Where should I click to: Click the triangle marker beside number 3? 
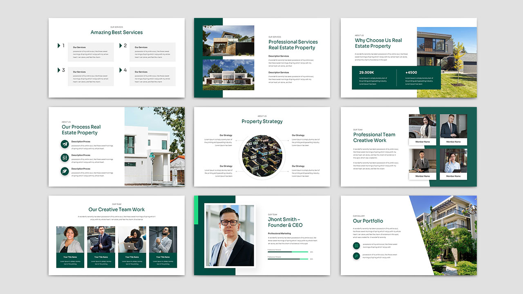(x=59, y=70)
